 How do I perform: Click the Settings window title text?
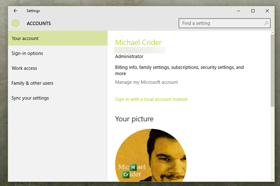pyautogui.click(x=33, y=11)
